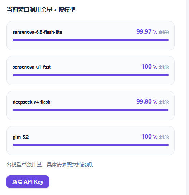Click the 99.80 % remaining value
The height and width of the screenshot is (195, 189).
pos(147,101)
